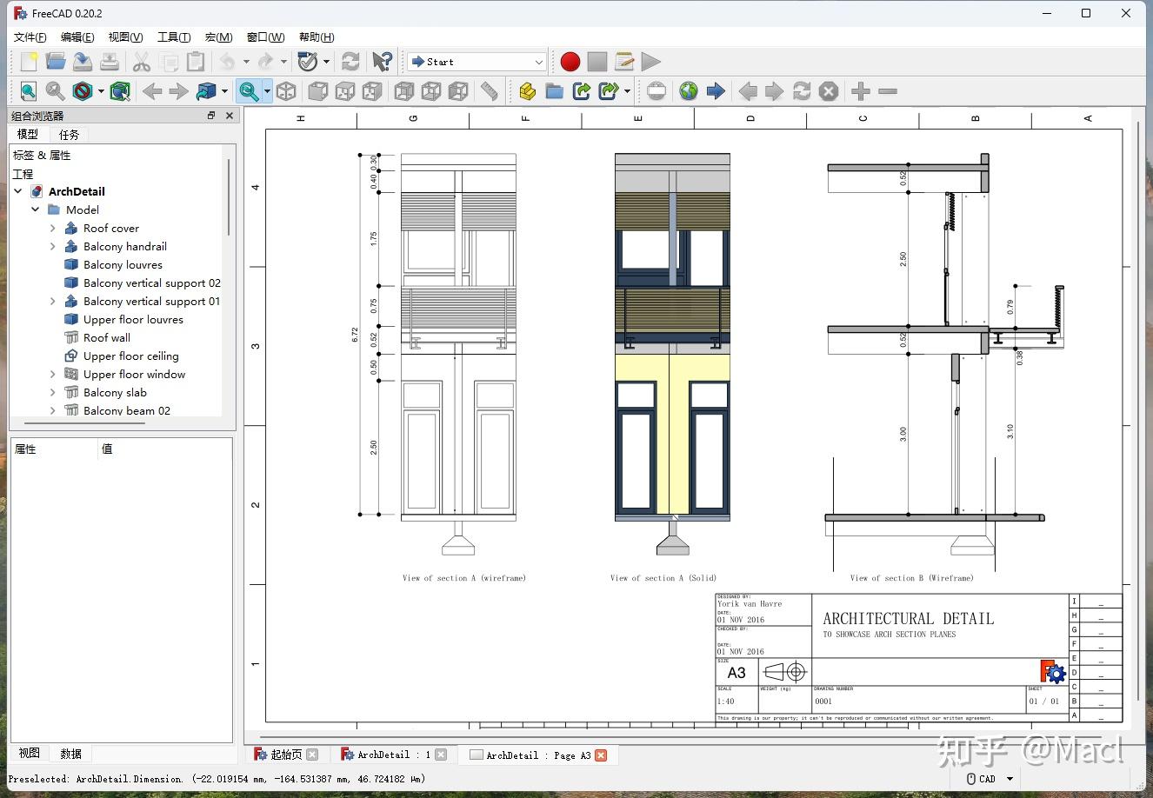
Task: Close the ArchDetail : Page A3 tab
Action: click(x=601, y=755)
